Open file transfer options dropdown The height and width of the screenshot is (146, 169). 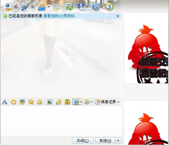coord(49,7)
